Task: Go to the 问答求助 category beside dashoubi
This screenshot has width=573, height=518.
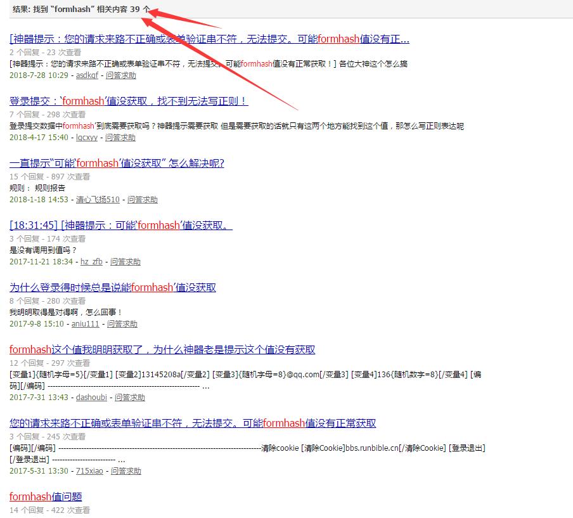Action: (129, 398)
